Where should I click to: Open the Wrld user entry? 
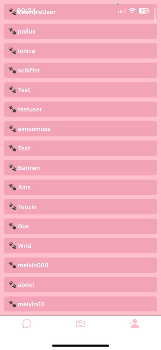80,246
